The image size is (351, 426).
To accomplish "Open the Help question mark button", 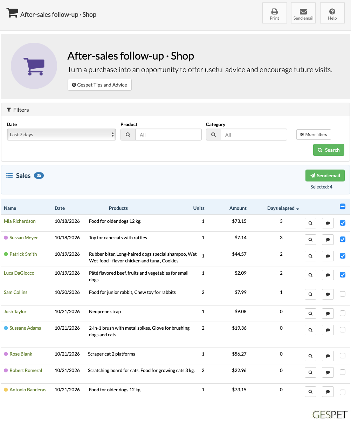I will pyautogui.click(x=332, y=13).
